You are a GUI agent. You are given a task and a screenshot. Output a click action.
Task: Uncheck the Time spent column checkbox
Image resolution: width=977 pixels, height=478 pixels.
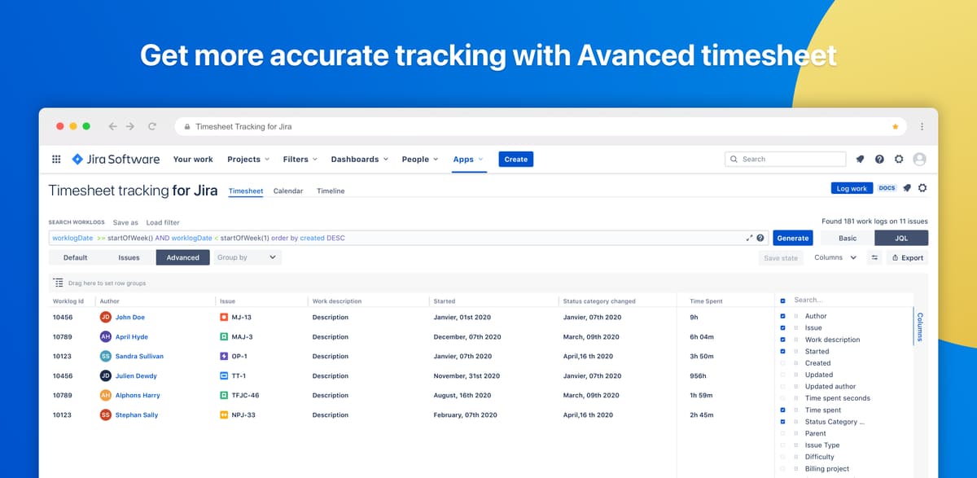[x=782, y=410]
